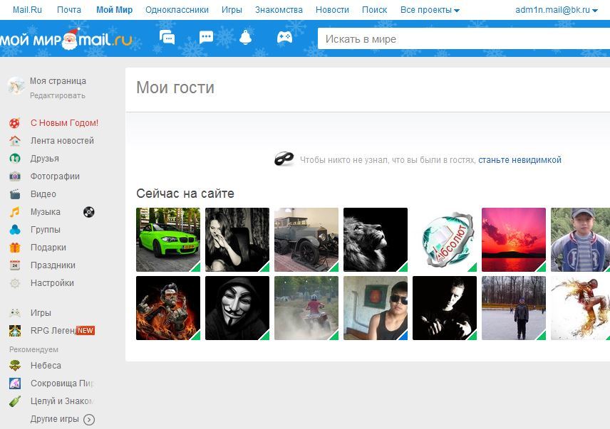This screenshot has height=429, width=610.
Task: Open the person on ice rink thumbnail
Action: point(514,308)
